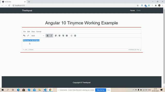The height and width of the screenshot is (92, 165).
Task: Toggle bold formatting on the selected text
Action: coord(47,36)
